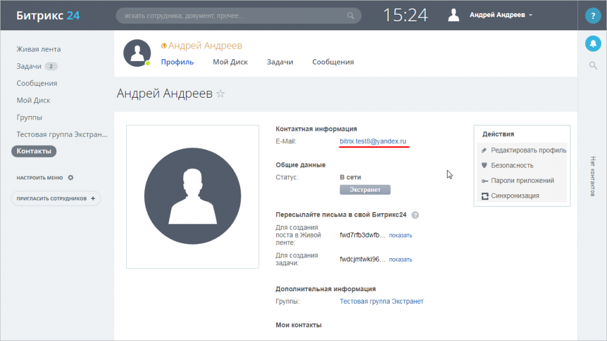The width and height of the screenshot is (607, 341).
Task: Open Мой Диск in the left sidebar
Action: (x=33, y=100)
